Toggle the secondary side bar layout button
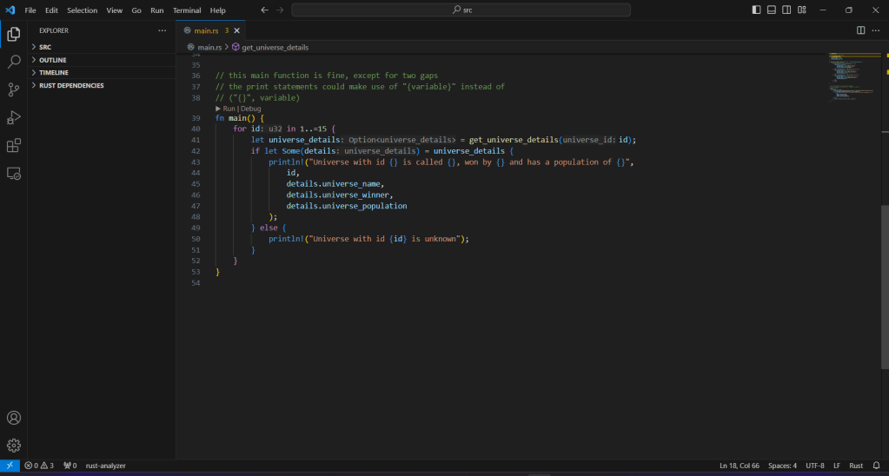Viewport: 889px width, 476px height. pyautogui.click(x=786, y=10)
